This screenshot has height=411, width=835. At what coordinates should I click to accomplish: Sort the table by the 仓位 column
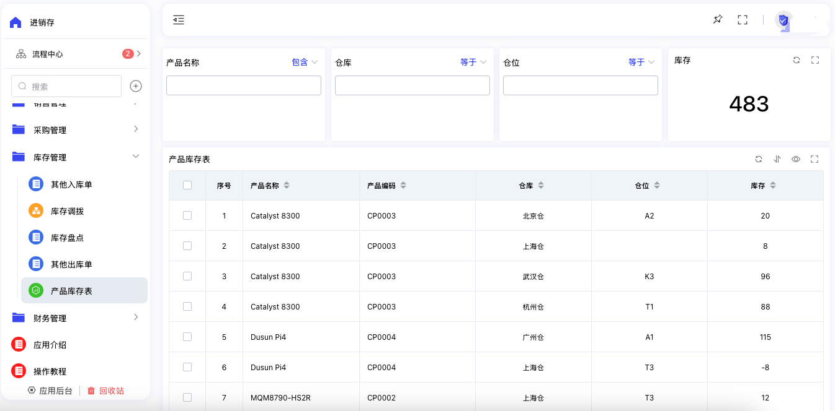coord(657,186)
